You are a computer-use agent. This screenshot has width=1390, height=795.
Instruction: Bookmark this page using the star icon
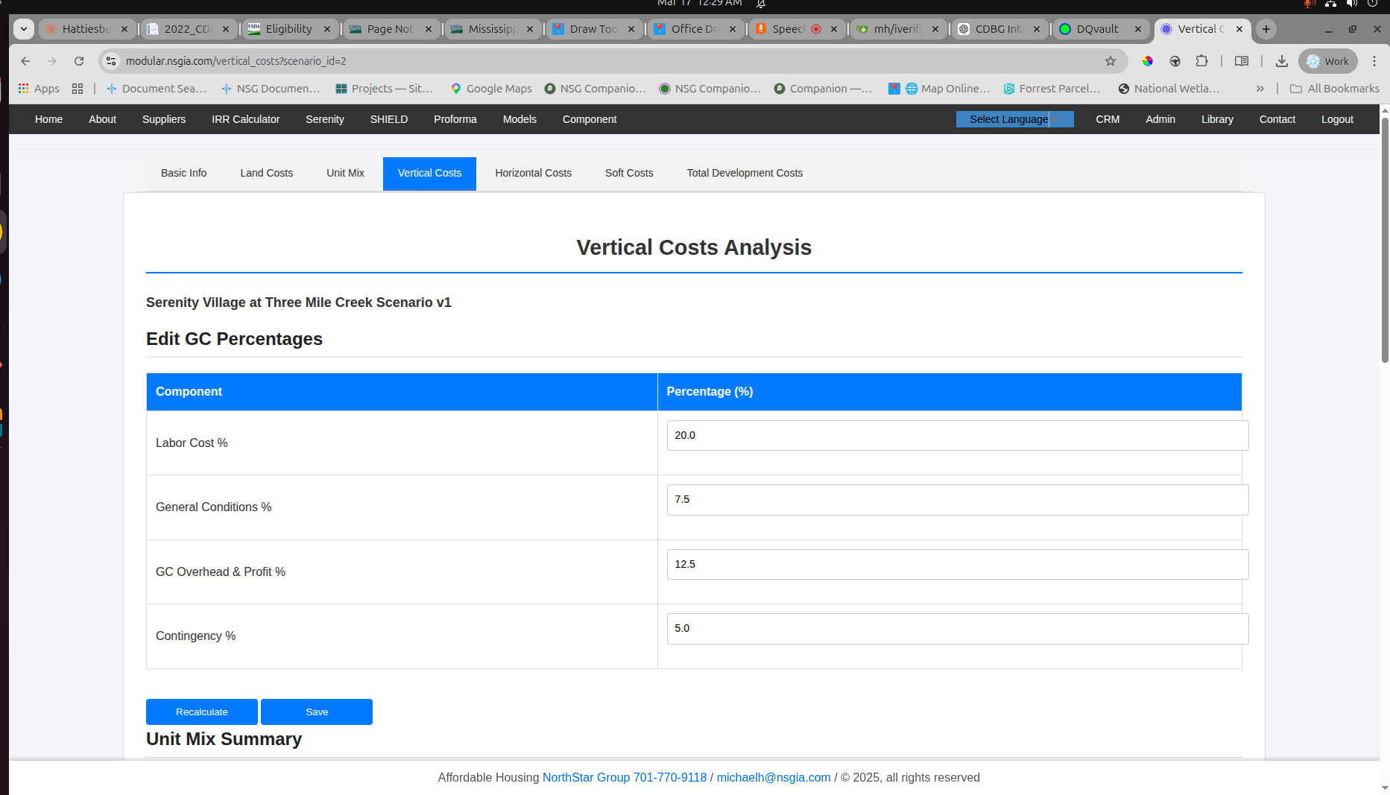[x=1111, y=61]
